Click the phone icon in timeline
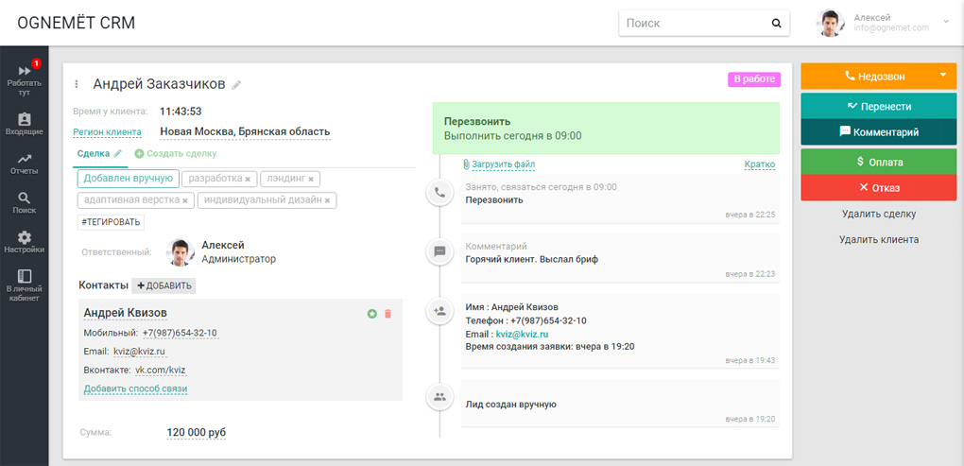The width and height of the screenshot is (964, 466). [439, 193]
